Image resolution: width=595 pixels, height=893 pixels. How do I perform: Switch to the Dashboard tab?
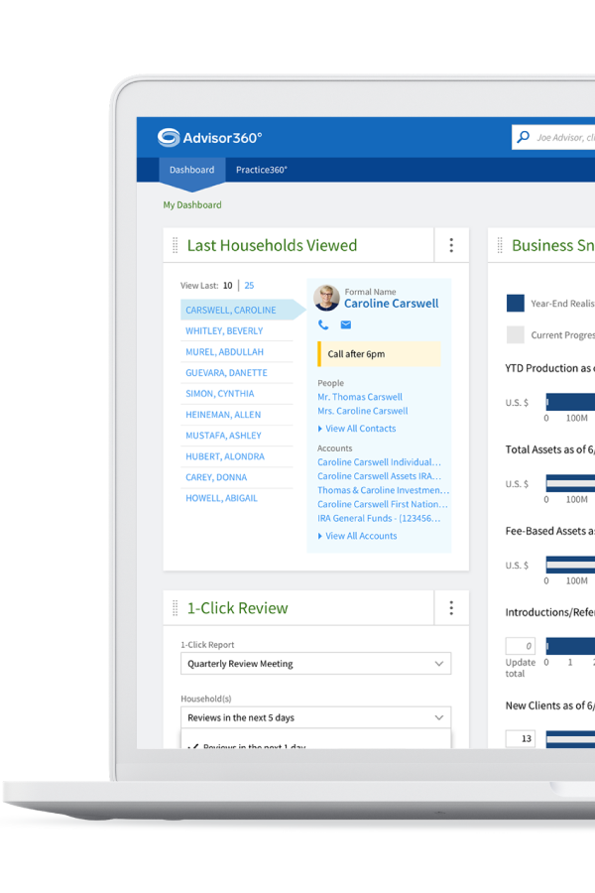[x=191, y=170]
